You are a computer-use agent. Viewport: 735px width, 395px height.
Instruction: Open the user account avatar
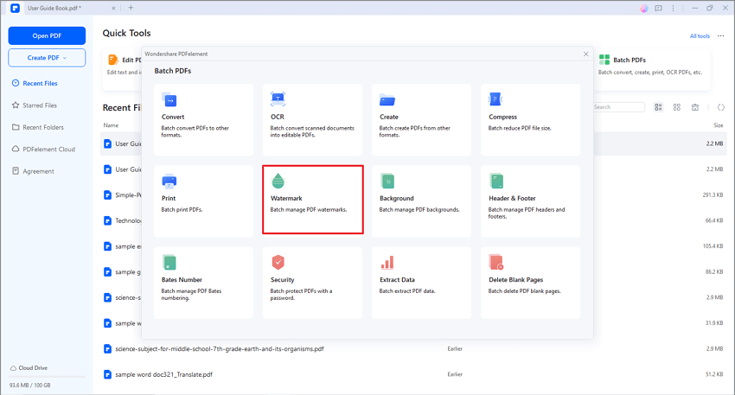[644, 9]
